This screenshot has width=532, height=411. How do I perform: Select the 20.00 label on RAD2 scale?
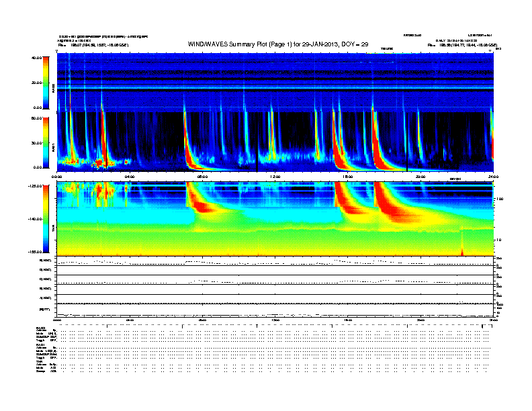tap(36, 83)
